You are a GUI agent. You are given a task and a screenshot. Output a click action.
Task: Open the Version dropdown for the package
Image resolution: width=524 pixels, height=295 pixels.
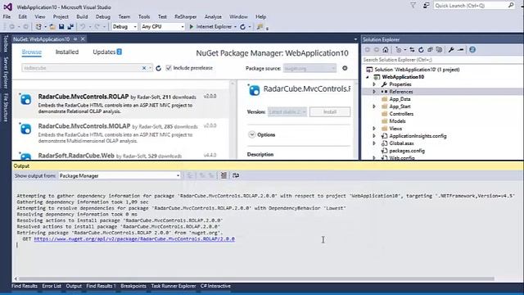pyautogui.click(x=287, y=111)
